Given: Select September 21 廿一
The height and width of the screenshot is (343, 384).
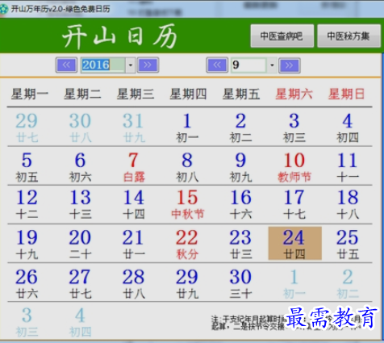Looking at the screenshot, I should point(134,244).
